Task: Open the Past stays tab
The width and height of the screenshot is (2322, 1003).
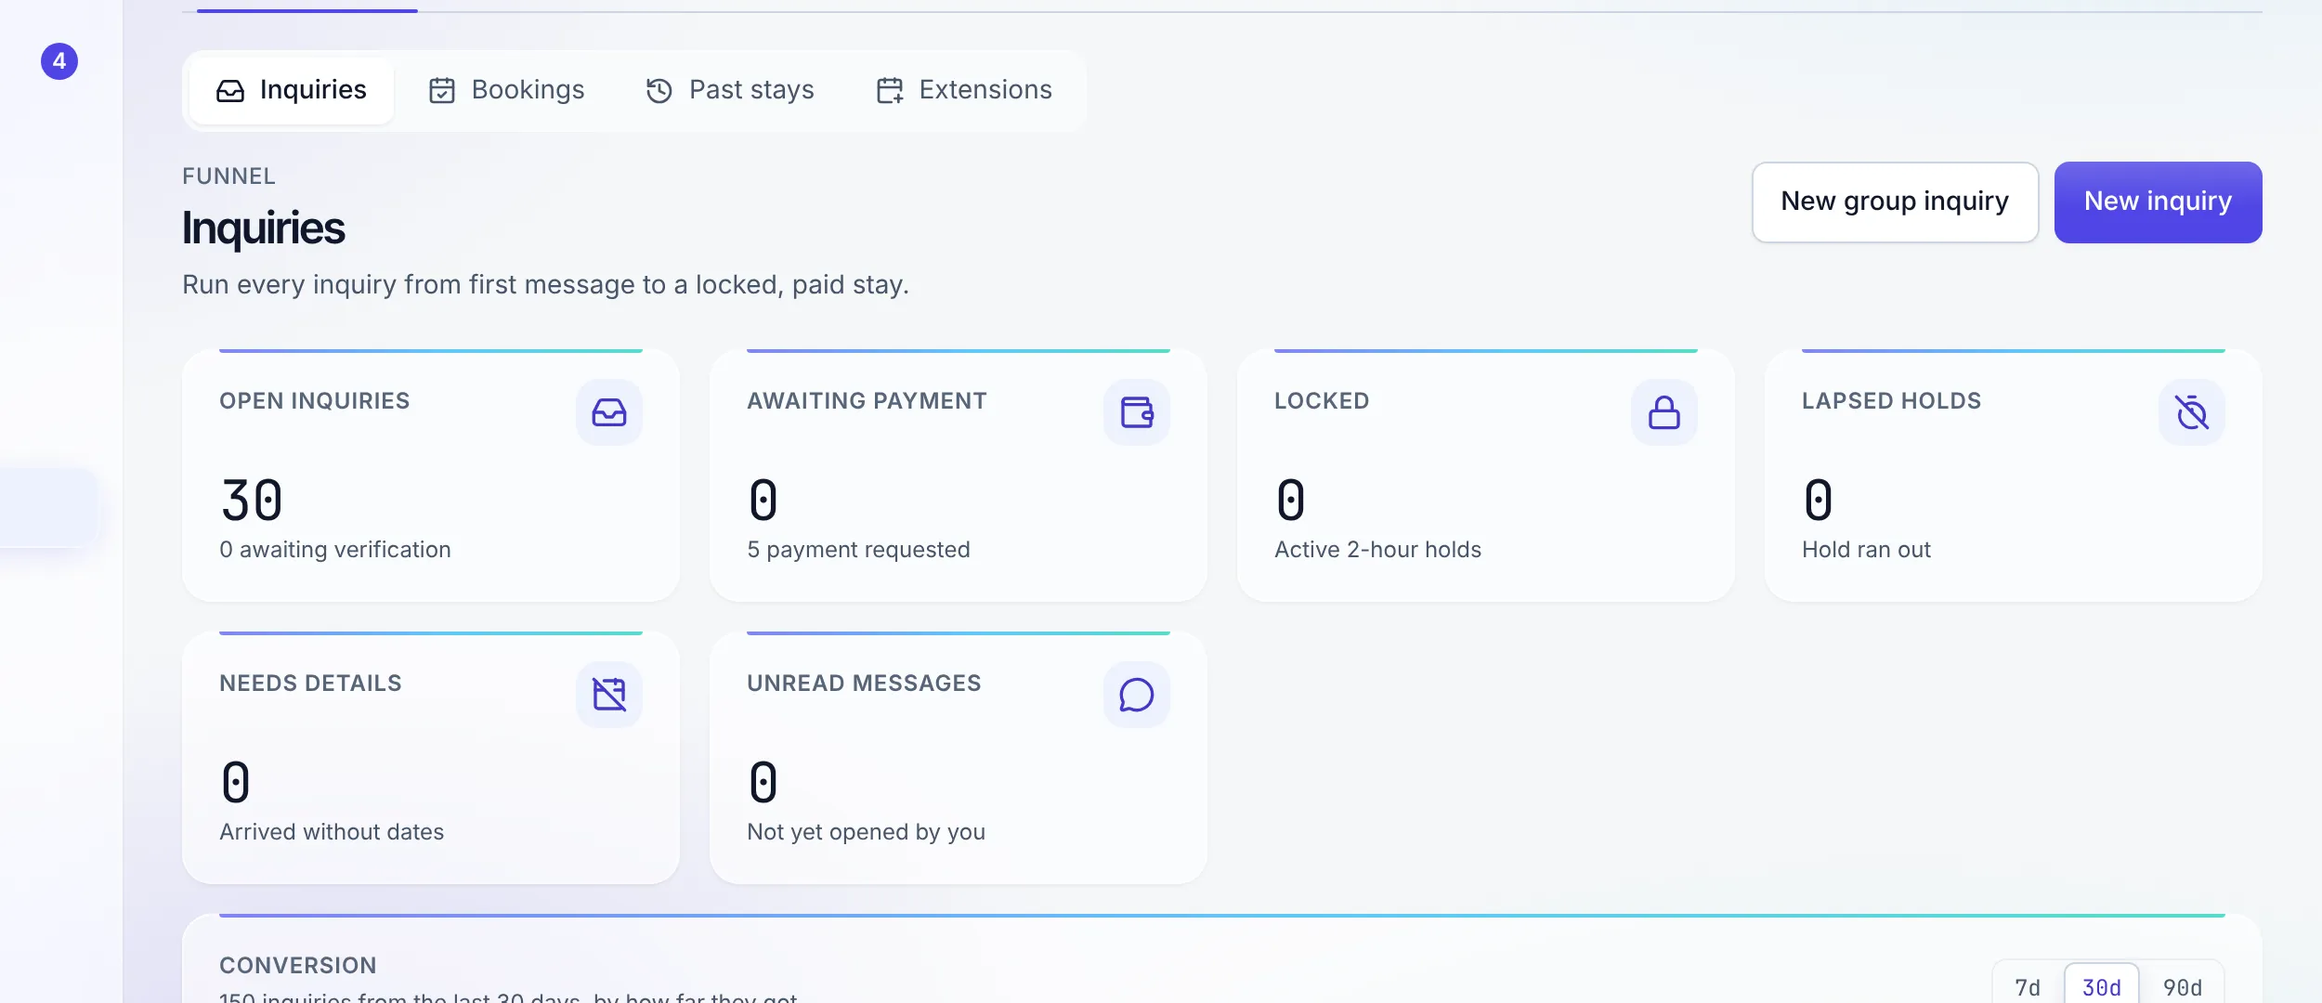Action: pyautogui.click(x=730, y=90)
